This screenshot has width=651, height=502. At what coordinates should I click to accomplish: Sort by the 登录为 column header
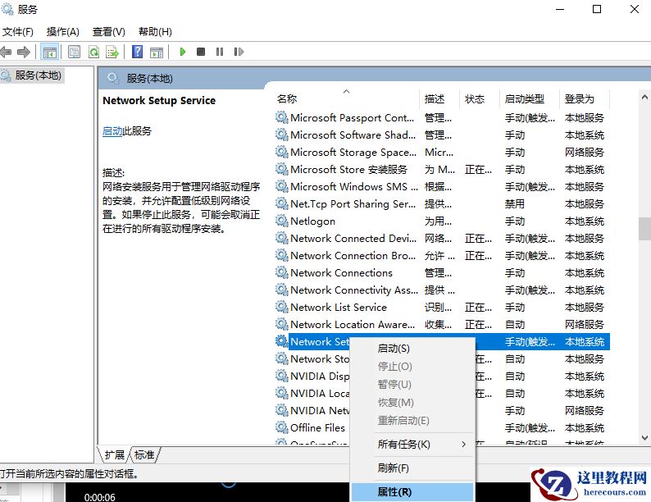click(x=585, y=98)
